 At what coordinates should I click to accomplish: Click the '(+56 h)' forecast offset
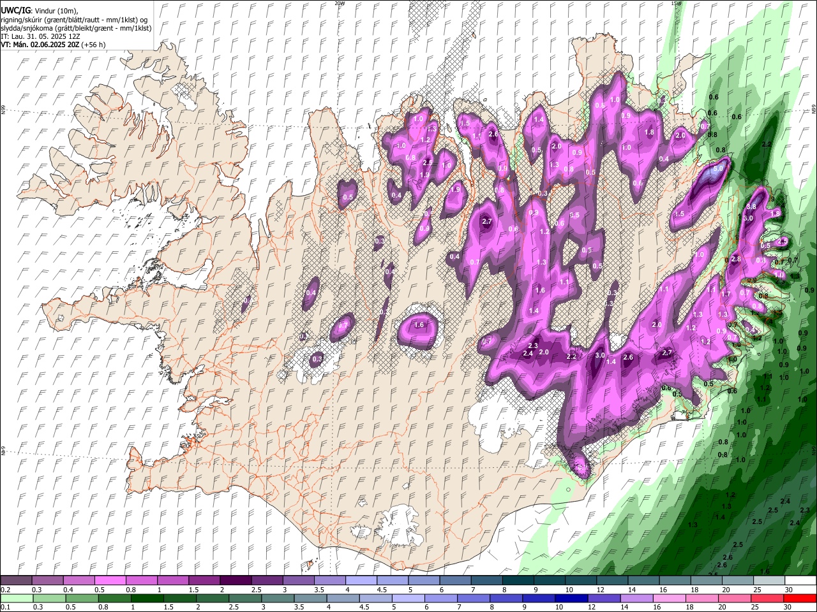pos(93,45)
